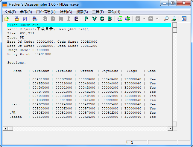This screenshot has height=147, width=193.
Task: Expand the Back history dropdown arrow
Action: (144, 19)
